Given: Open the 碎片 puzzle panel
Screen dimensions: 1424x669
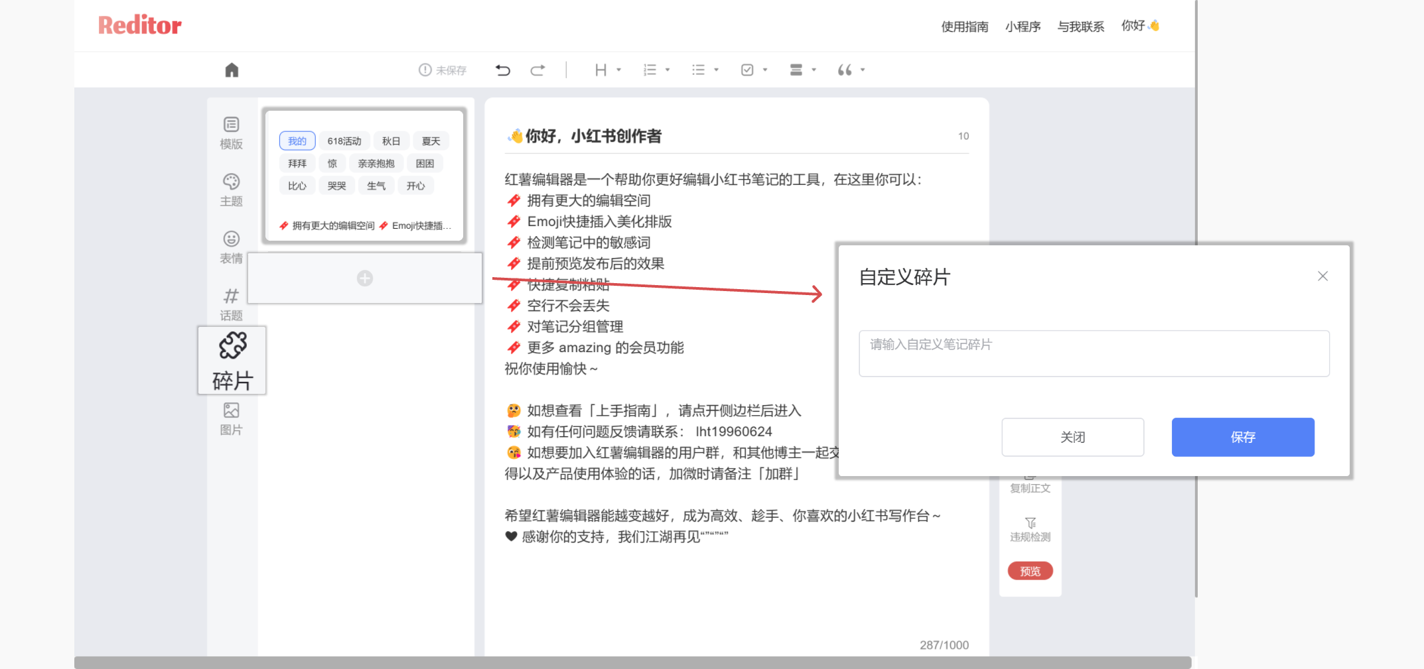Looking at the screenshot, I should [x=232, y=361].
